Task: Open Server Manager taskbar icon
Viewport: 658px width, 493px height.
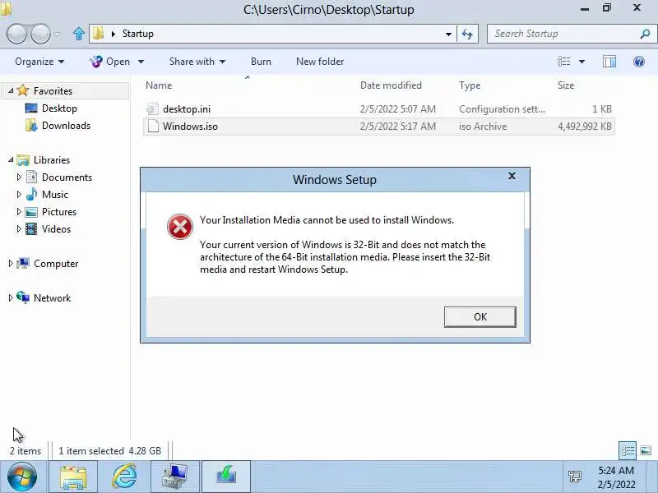Action: tap(175, 477)
